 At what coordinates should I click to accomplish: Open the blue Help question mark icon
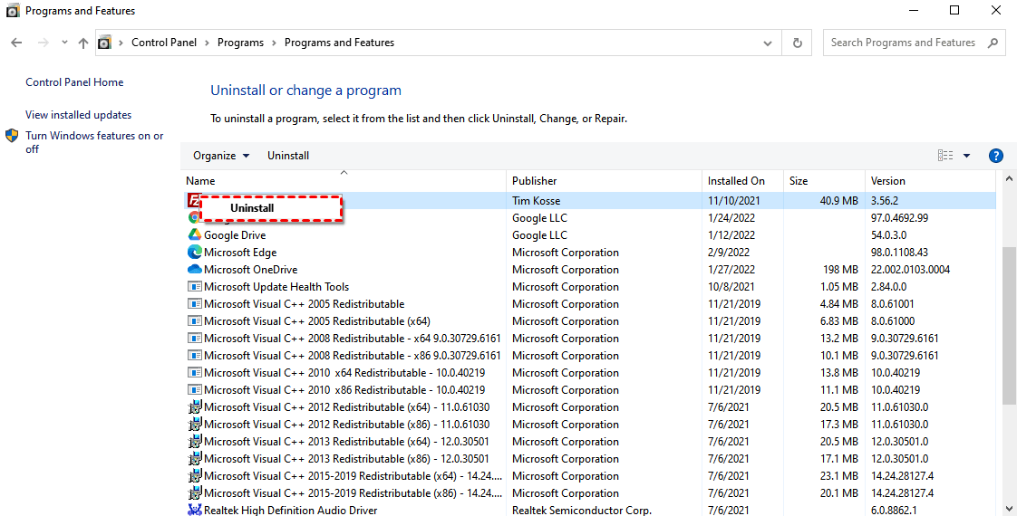(x=995, y=156)
